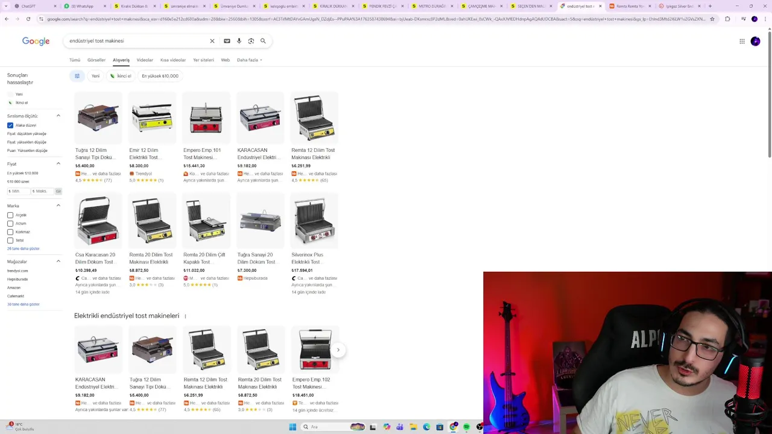The width and height of the screenshot is (772, 434).
Task: Bookmark this page with the star icon
Action: [712, 19]
